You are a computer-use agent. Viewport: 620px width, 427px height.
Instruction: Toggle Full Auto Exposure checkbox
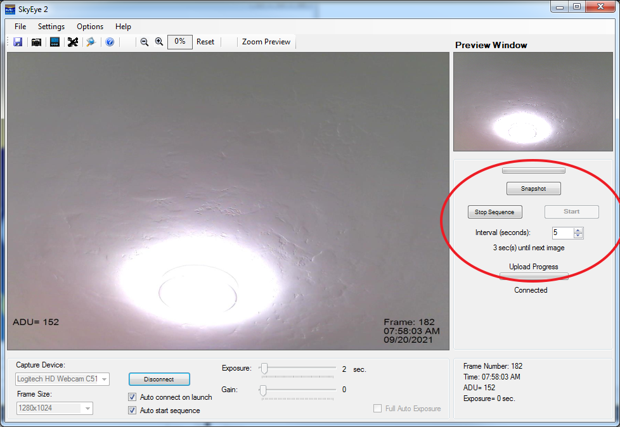378,409
